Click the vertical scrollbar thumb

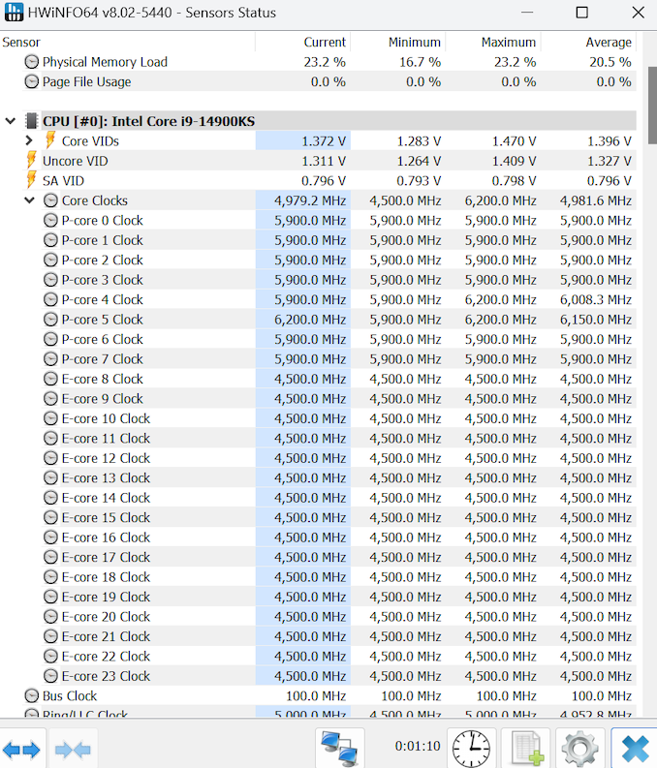(652, 105)
